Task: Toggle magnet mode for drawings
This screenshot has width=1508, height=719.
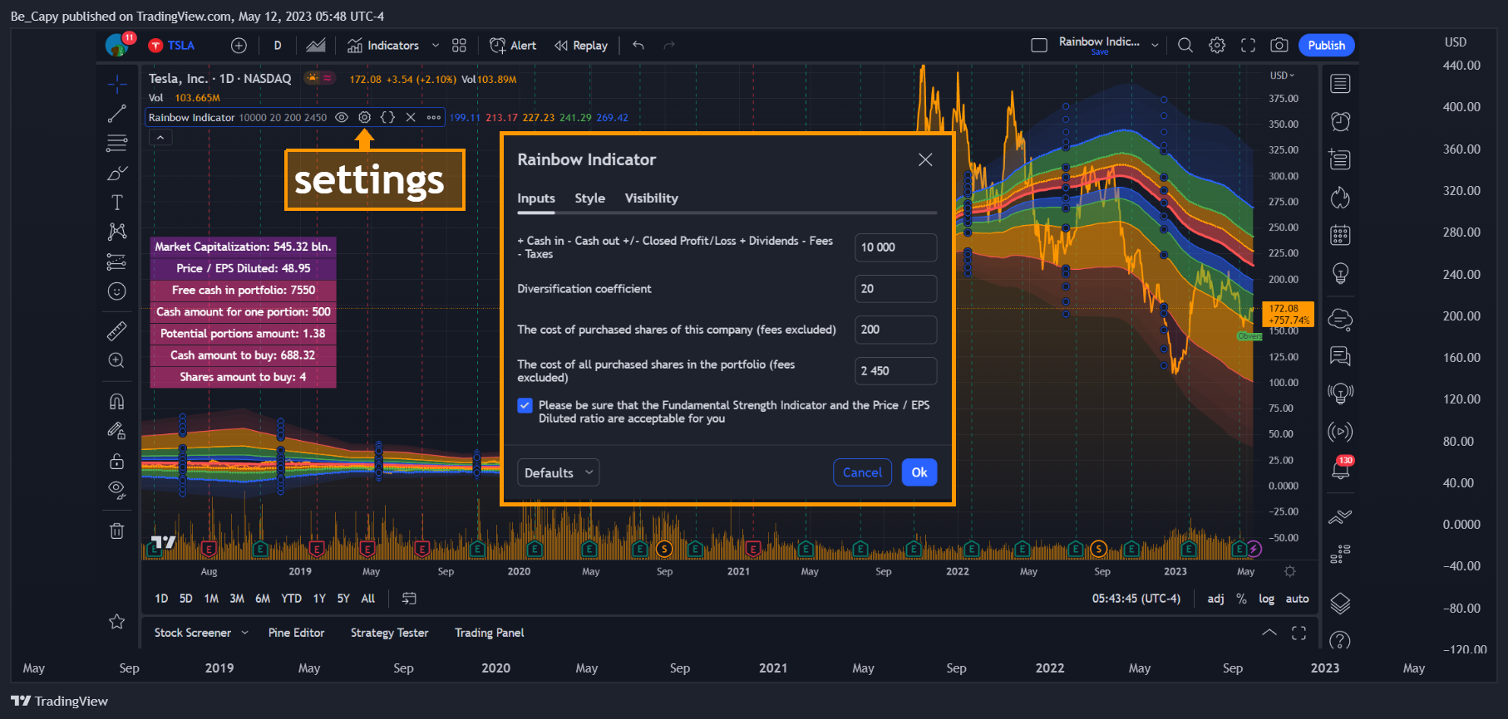Action: tap(117, 402)
